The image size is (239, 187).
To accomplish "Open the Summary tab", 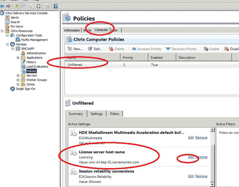I will pos(76,114).
